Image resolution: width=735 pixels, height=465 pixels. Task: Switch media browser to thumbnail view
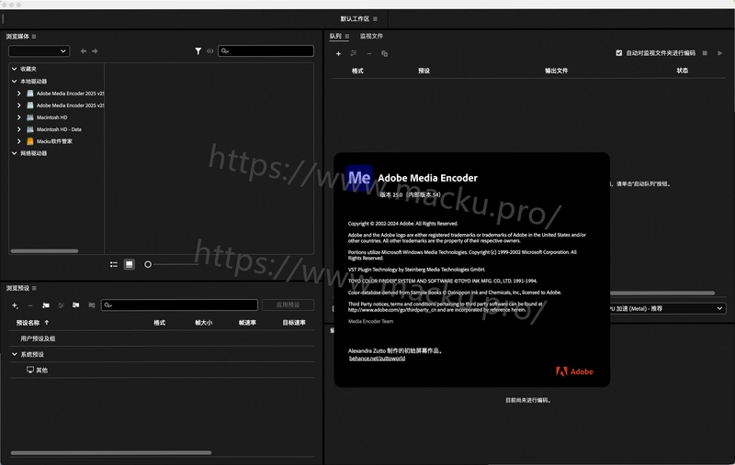[129, 264]
